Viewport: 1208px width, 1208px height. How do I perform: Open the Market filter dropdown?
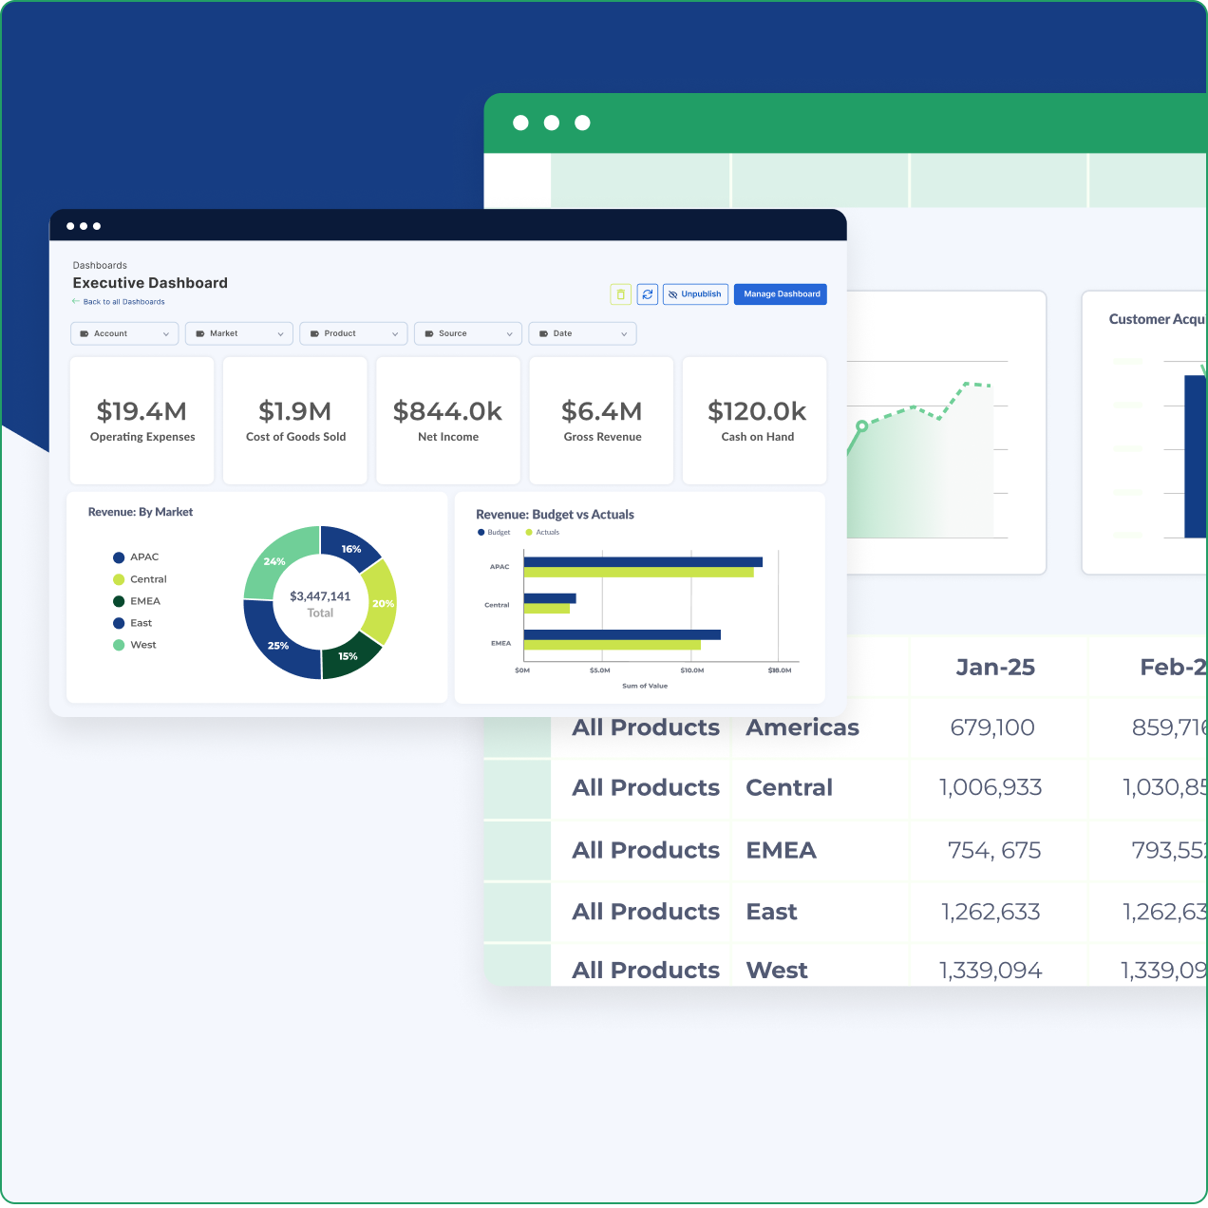pos(238,333)
